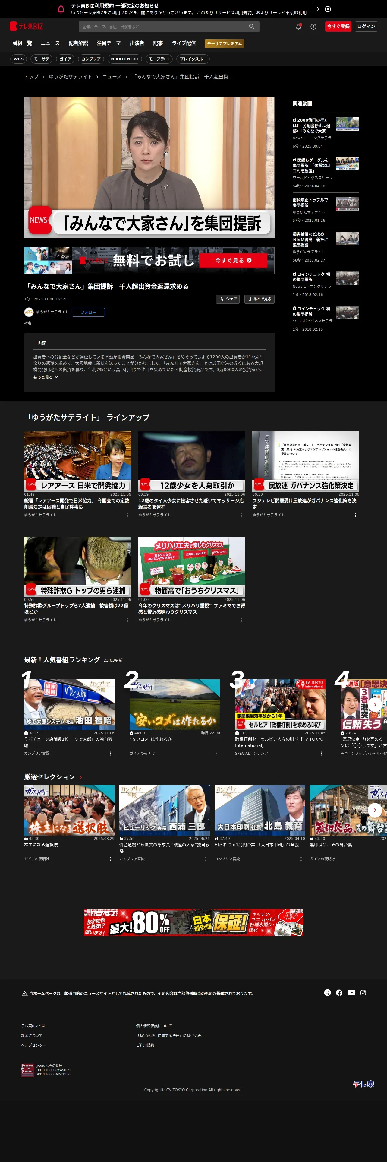The width and height of the screenshot is (387, 1162).
Task: Expand 厳選セレクション with red chevron
Action: (81, 777)
